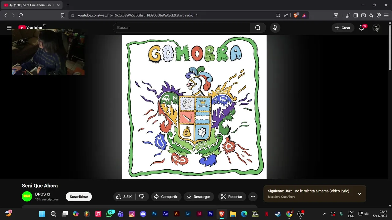Image resolution: width=392 pixels, height=220 pixels.
Task: Open File Explorer from the taskbar
Action: click(x=233, y=214)
